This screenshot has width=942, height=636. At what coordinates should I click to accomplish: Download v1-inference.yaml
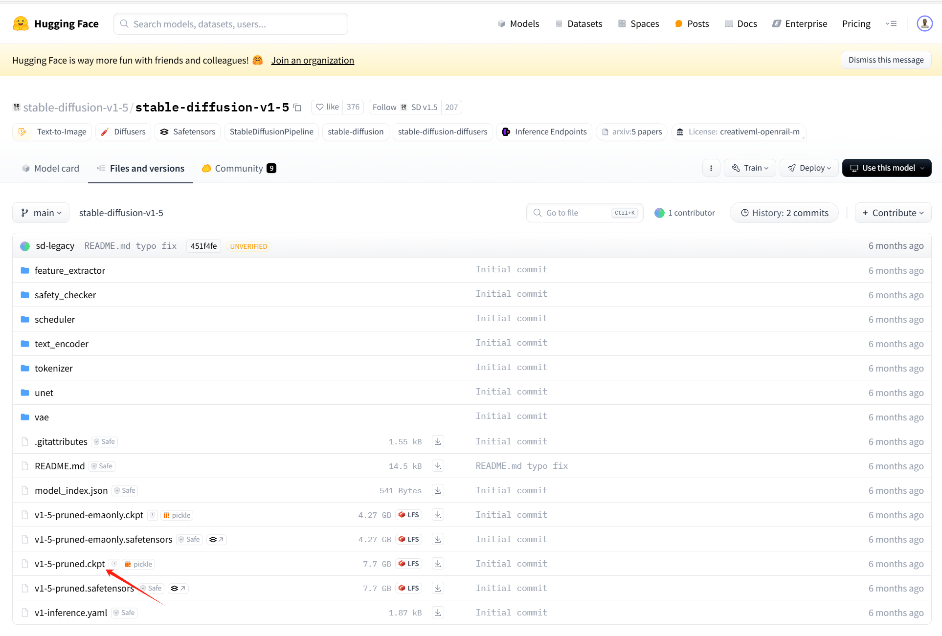tap(438, 613)
